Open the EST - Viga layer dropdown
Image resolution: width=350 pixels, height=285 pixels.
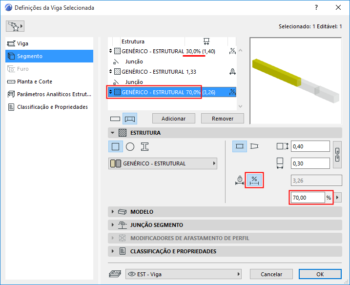[x=184, y=274]
